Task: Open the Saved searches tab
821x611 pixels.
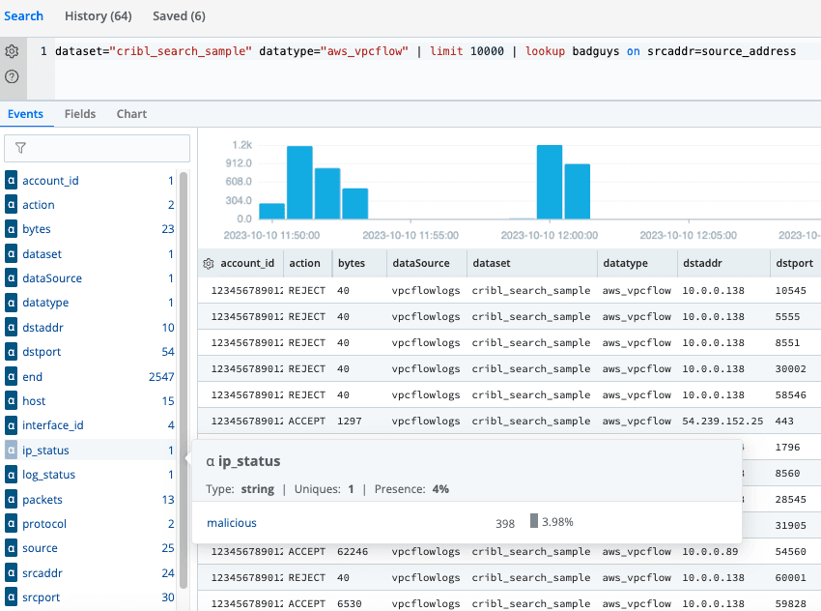Action: coord(179,16)
